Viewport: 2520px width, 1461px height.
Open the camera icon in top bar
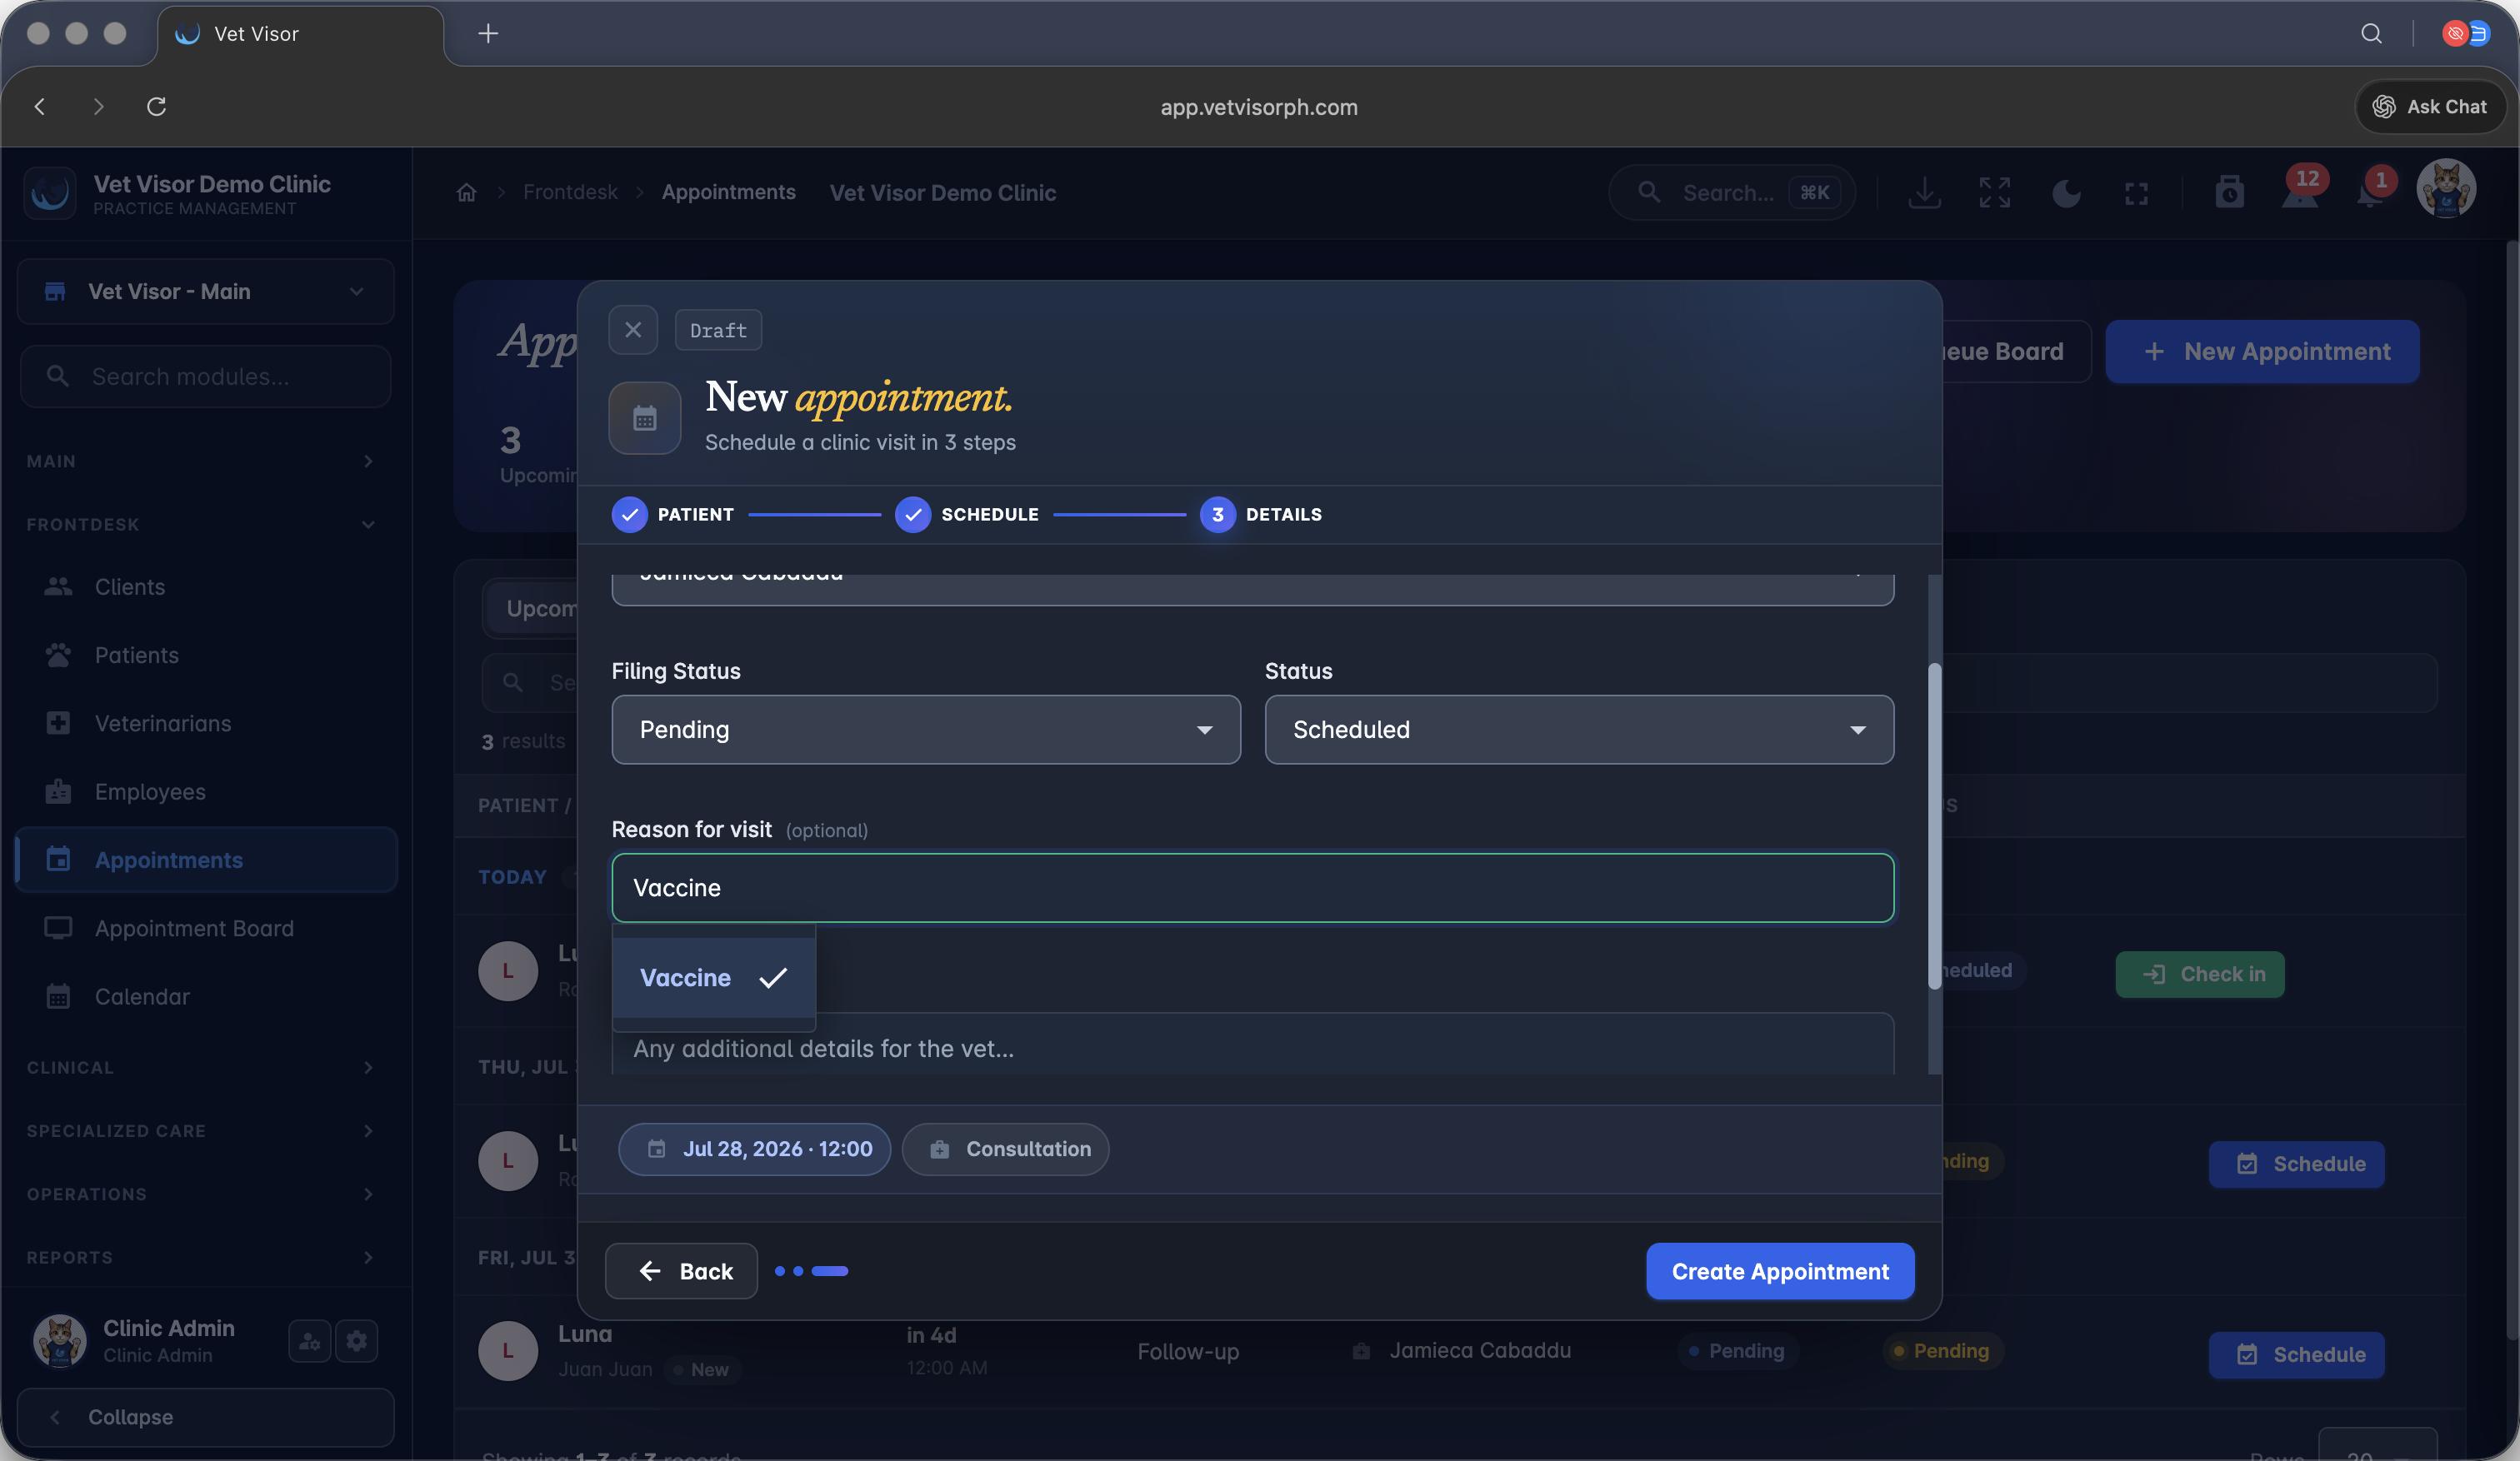2229,192
